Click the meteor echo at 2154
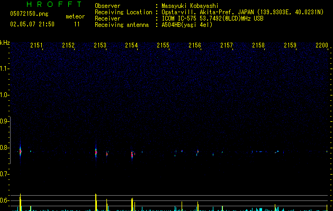The image size is (333, 211). pos(132,155)
